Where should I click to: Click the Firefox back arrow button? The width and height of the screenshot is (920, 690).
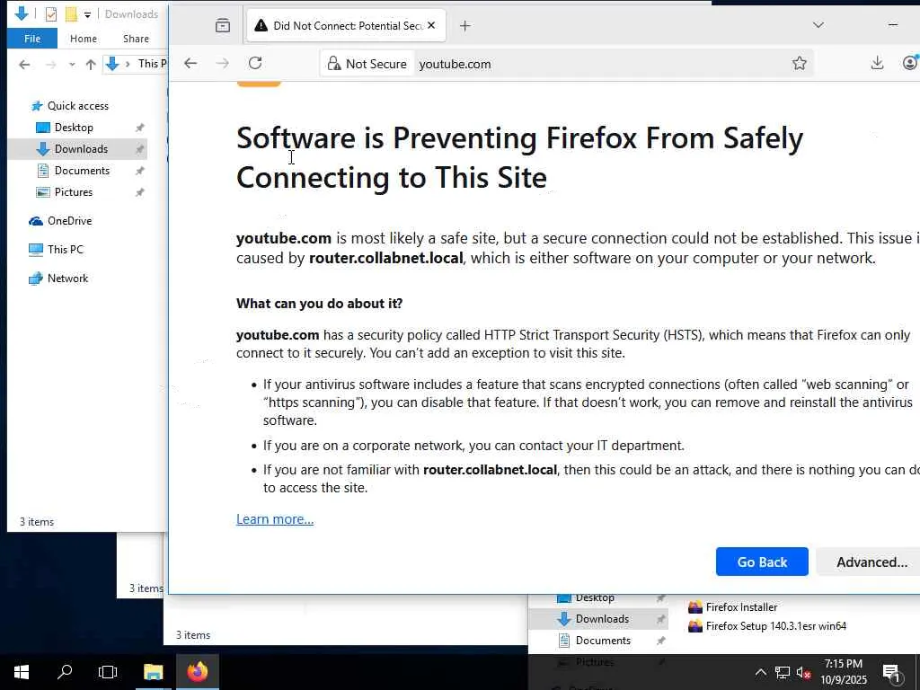pos(190,64)
